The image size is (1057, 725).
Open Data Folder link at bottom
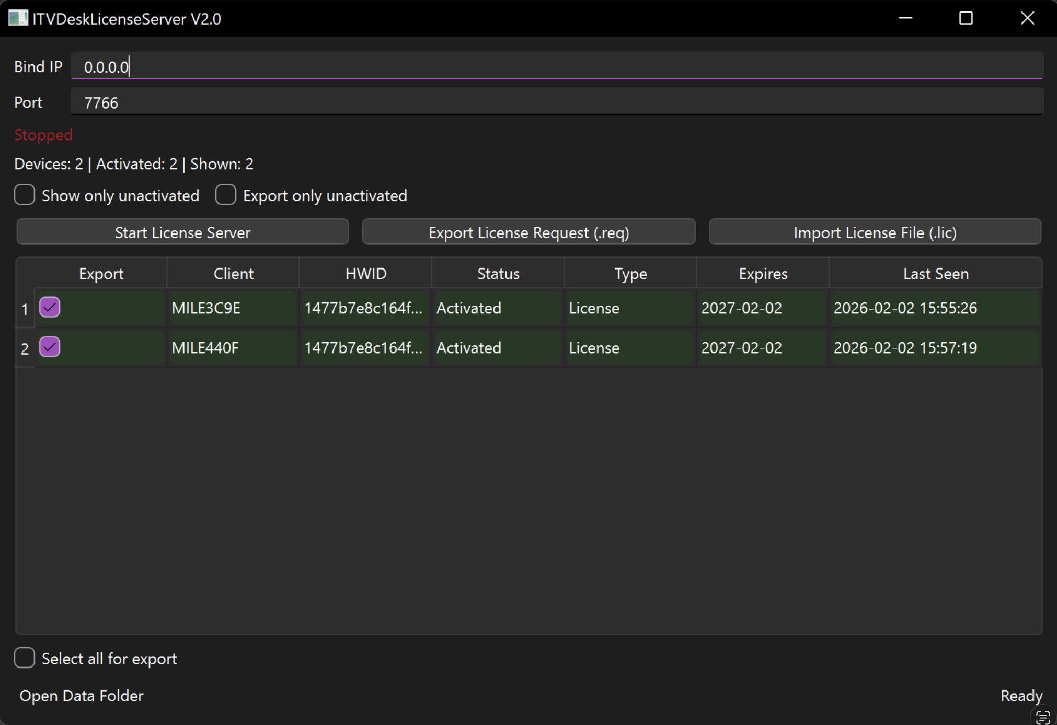[x=81, y=696]
